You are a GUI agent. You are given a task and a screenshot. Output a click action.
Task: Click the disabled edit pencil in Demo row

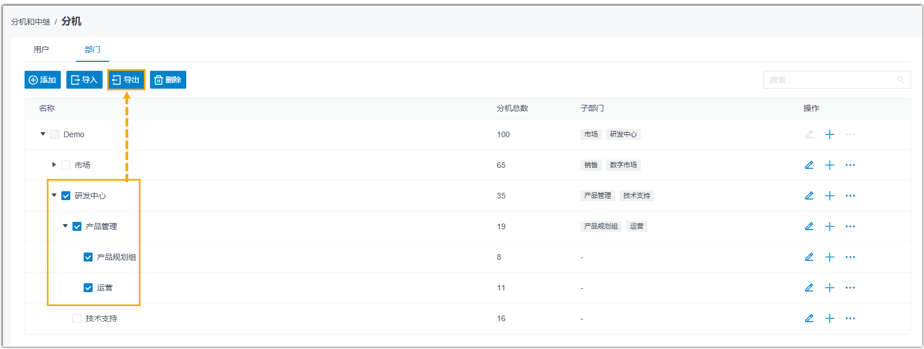pos(809,134)
